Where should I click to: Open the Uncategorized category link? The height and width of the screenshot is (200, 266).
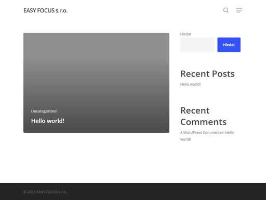click(x=44, y=111)
